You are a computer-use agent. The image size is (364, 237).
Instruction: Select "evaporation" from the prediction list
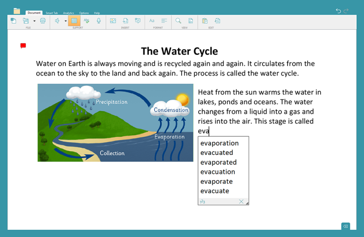pos(219,143)
